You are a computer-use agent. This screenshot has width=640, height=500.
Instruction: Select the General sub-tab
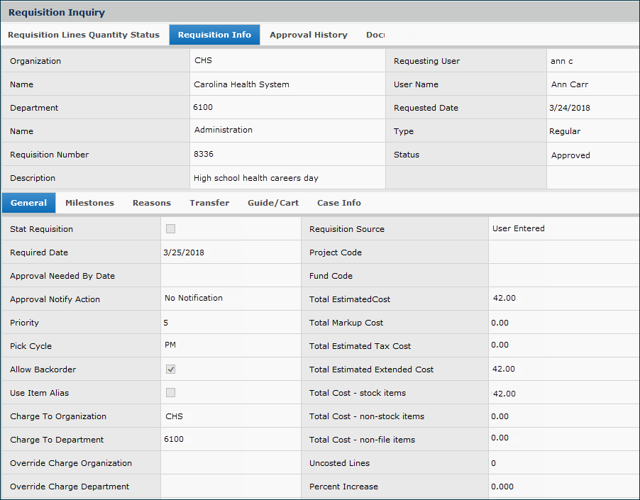click(29, 203)
